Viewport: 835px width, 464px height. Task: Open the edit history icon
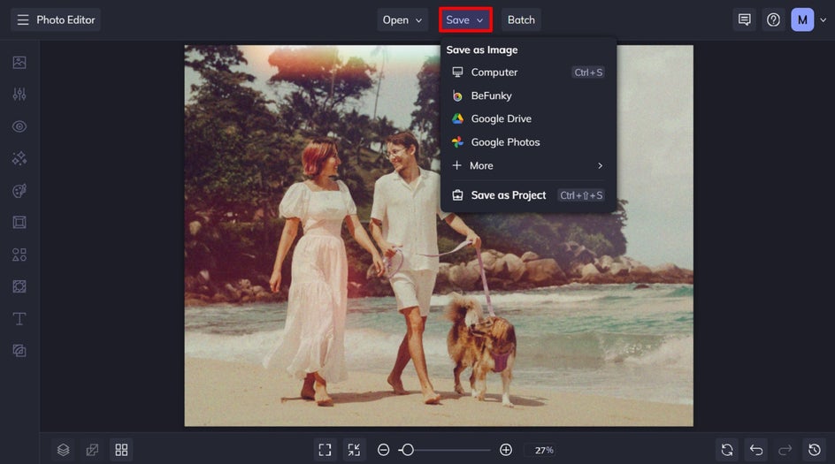(x=815, y=450)
